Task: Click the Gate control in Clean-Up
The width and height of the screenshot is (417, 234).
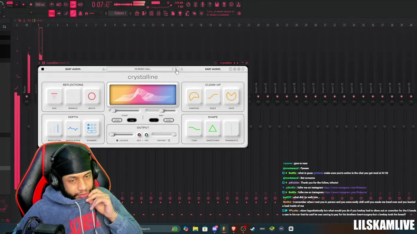Action: click(231, 96)
